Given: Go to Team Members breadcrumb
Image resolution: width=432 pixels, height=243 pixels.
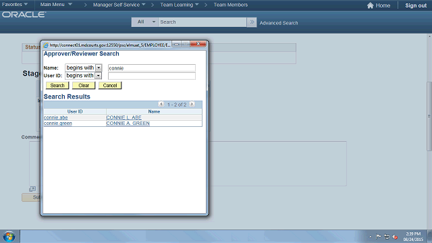Looking at the screenshot, I should tap(231, 5).
